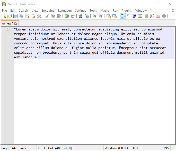The height and width of the screenshot is (151, 176).
Task: Click Synchronize vertical scrolling icon
Action: tap(108, 16)
